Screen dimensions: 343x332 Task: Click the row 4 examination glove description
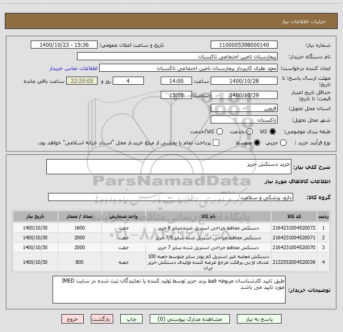click(208, 262)
